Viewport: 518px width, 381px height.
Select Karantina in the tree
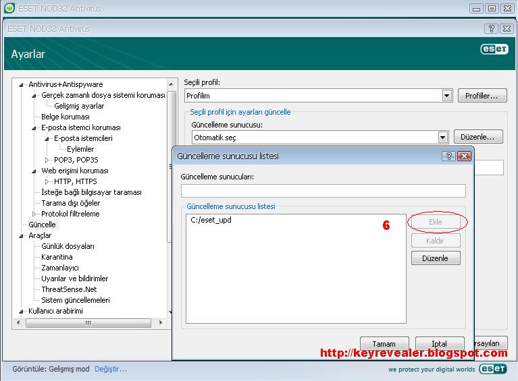(x=57, y=257)
